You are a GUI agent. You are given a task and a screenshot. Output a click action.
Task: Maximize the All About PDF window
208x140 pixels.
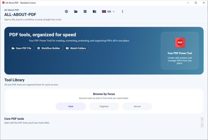(x=196, y=3)
